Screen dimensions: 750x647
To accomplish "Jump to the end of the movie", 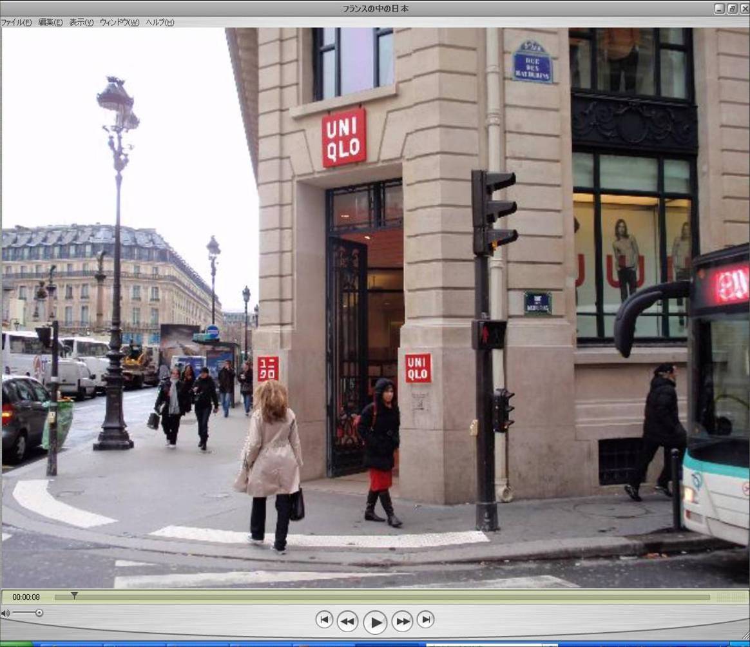I will point(425,620).
